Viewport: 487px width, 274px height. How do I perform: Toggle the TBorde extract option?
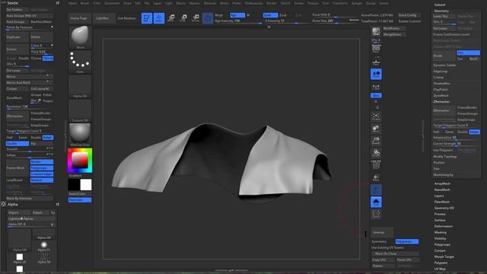48,58
